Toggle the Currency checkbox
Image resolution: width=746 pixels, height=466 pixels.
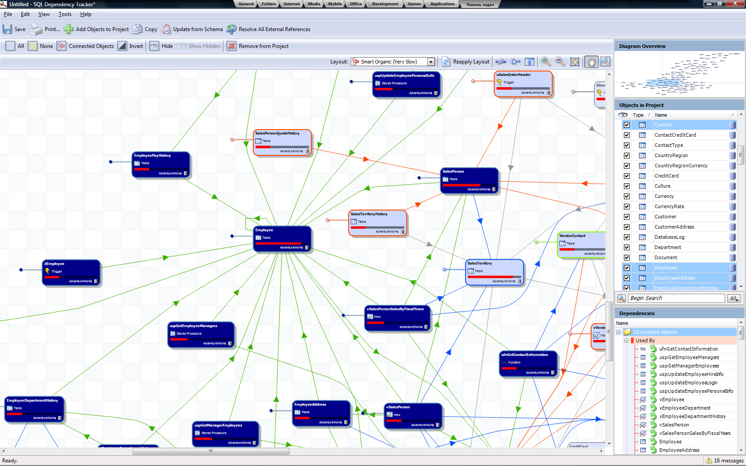[627, 196]
